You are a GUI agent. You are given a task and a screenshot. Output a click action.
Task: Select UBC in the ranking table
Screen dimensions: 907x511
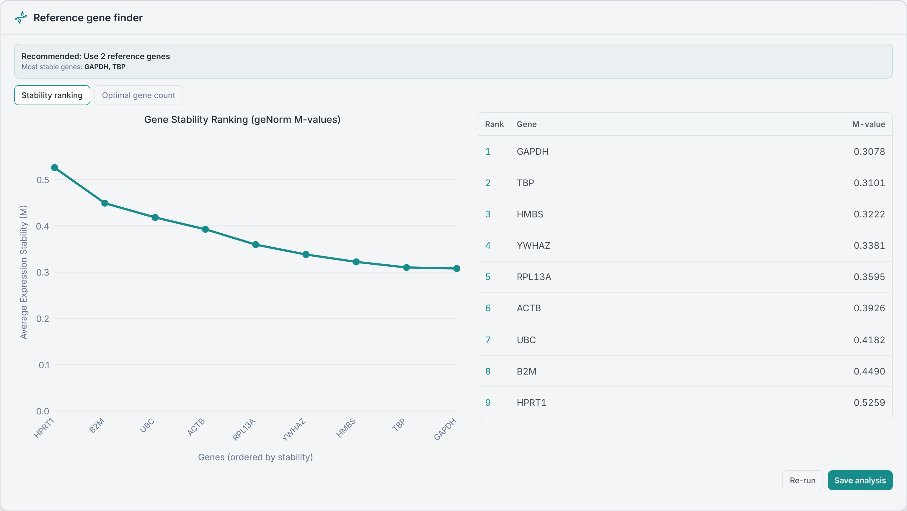(x=526, y=340)
